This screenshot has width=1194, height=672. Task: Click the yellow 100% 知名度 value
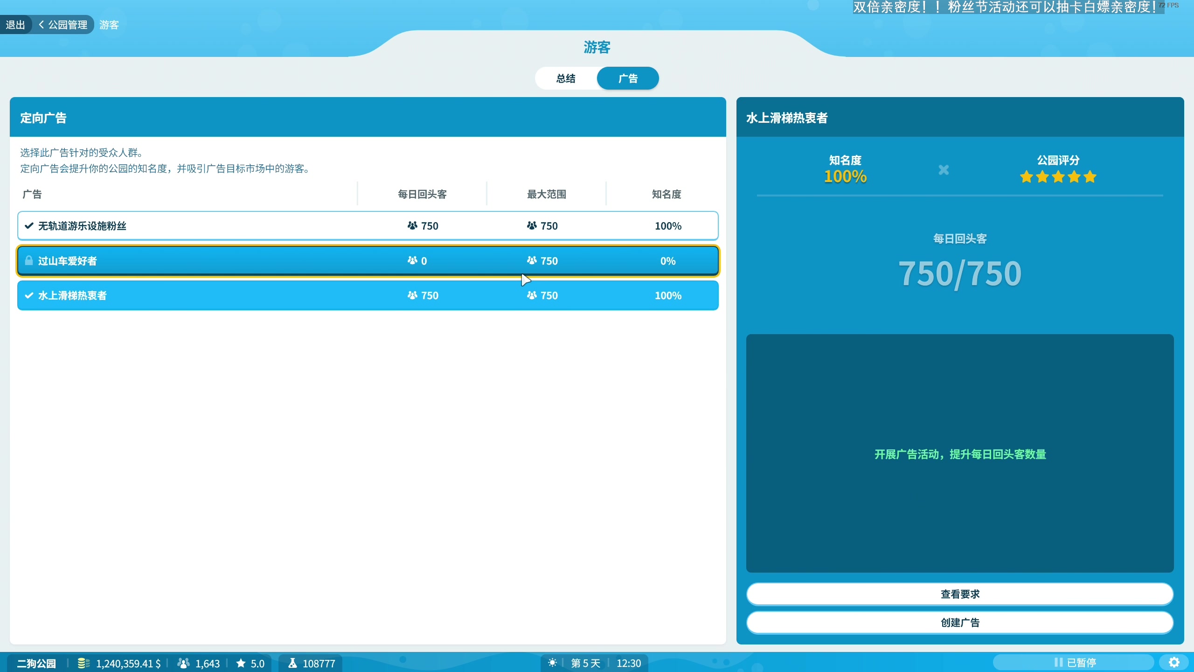click(845, 177)
